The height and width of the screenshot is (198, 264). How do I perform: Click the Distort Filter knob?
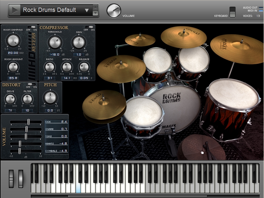click(x=27, y=99)
